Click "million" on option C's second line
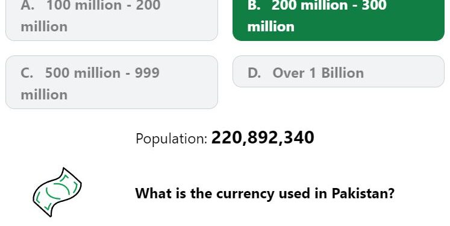The image size is (450, 226). point(44,95)
